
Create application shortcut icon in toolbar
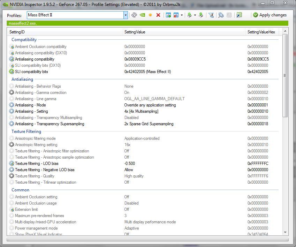point(239,15)
